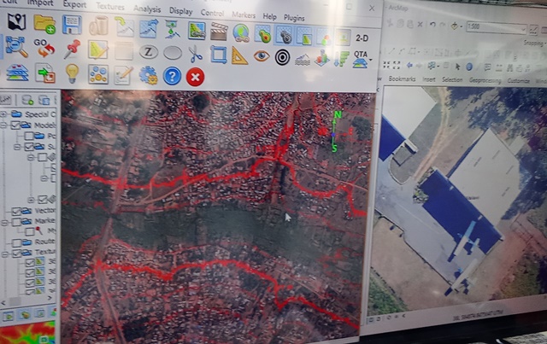Save workspace with the floppy disk icon
547x344 pixels.
[x=72, y=25]
